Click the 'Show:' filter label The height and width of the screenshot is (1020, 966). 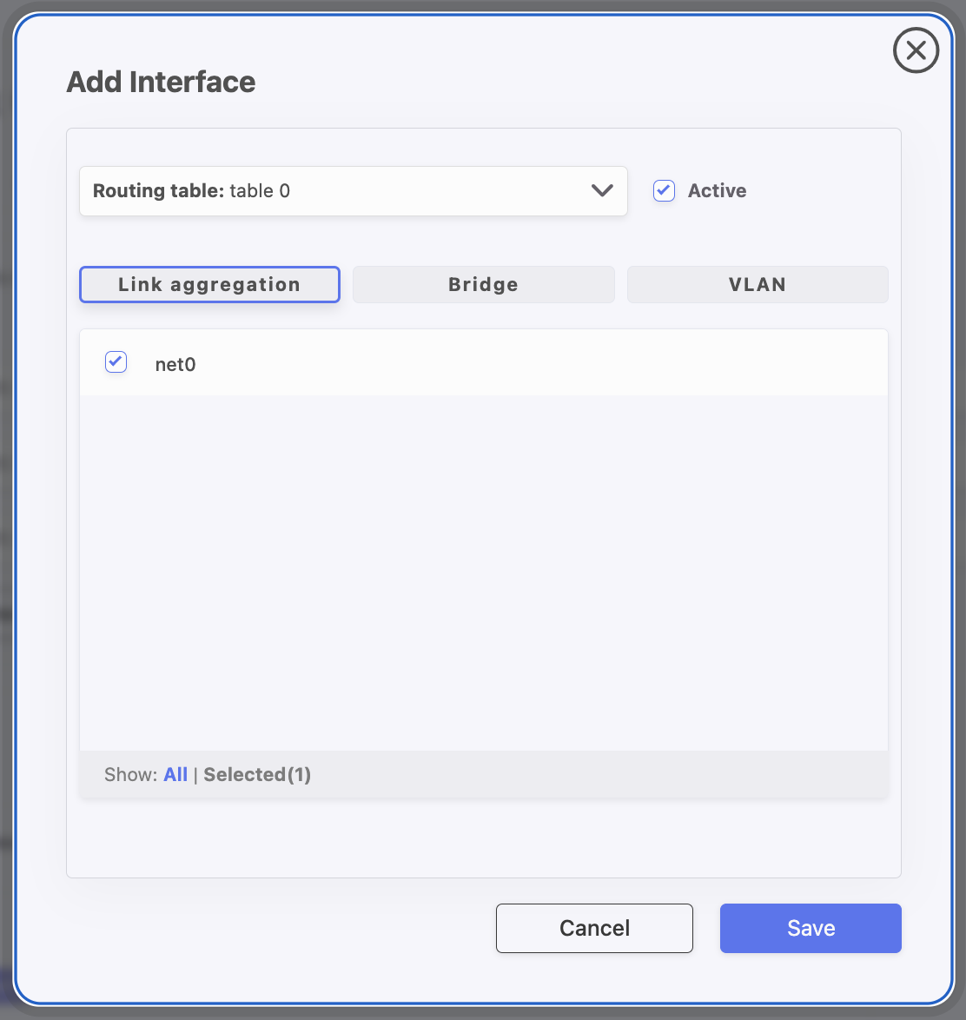click(130, 775)
